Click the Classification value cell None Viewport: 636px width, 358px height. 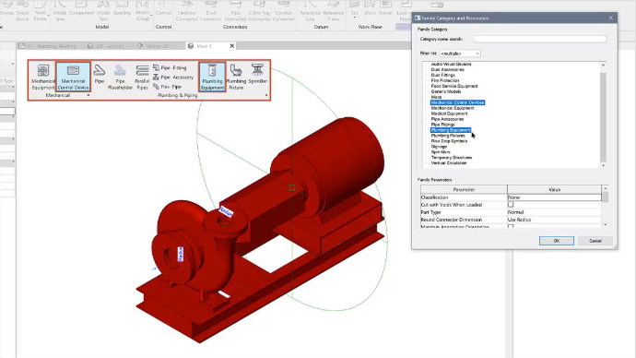pyautogui.click(x=554, y=197)
